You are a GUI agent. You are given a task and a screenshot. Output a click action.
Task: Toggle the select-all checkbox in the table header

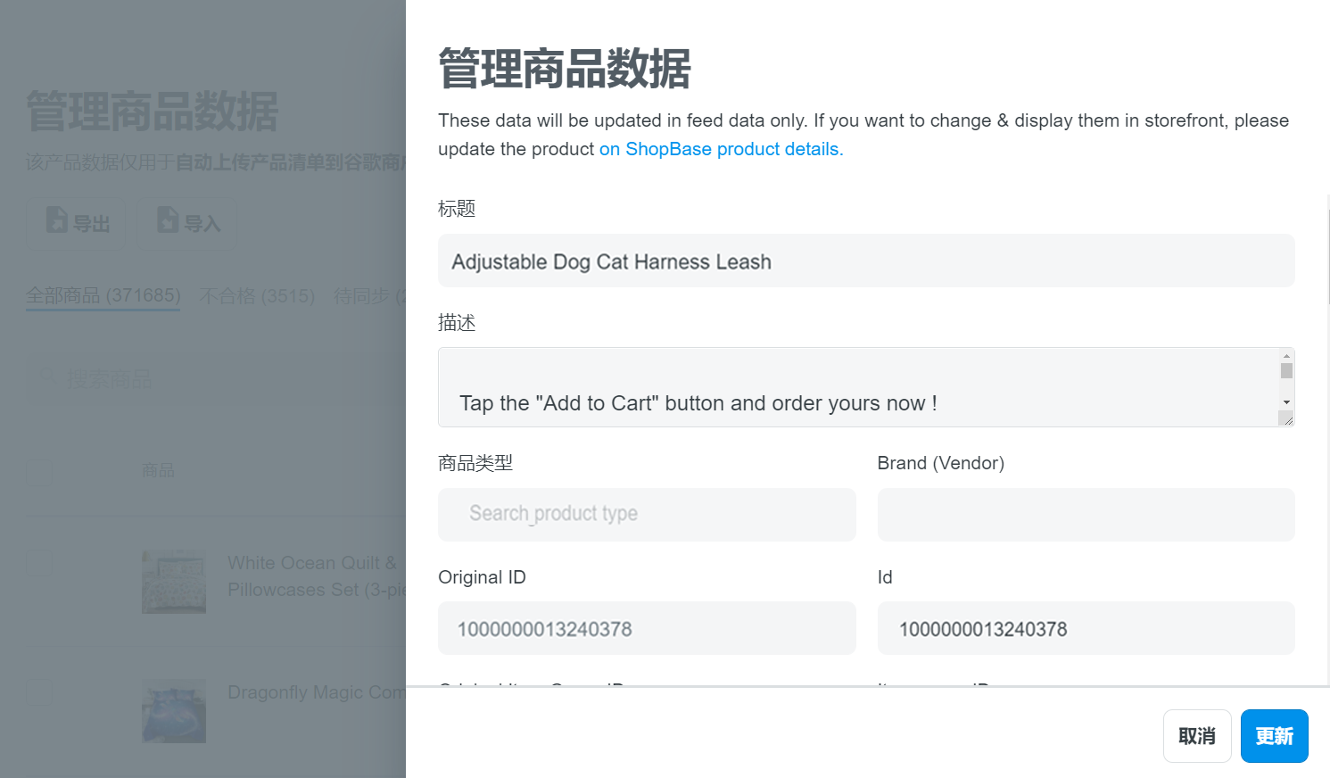[39, 470]
